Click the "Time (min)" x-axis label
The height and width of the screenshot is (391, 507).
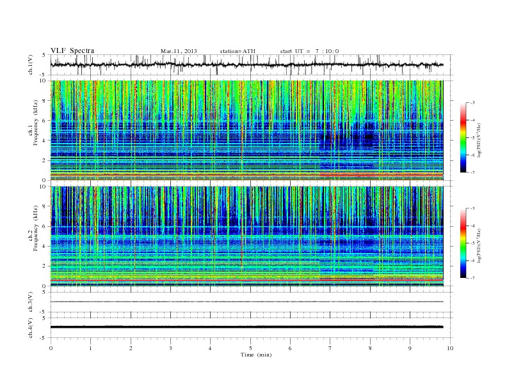pos(256,355)
